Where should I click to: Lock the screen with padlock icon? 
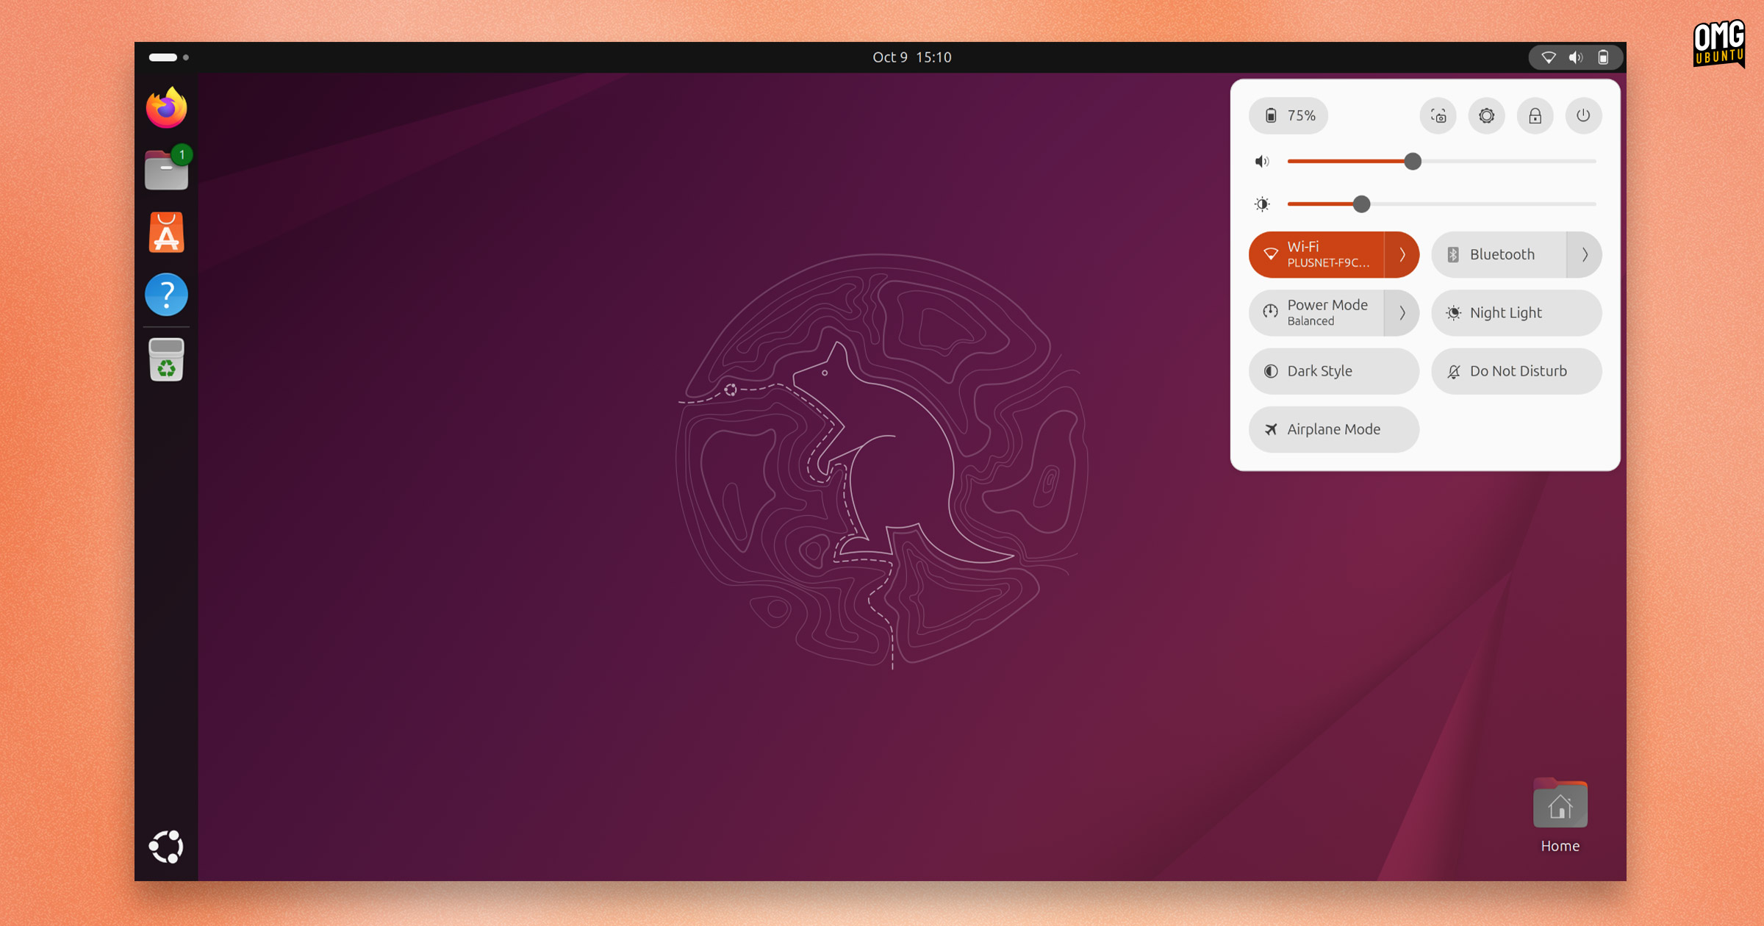point(1535,115)
